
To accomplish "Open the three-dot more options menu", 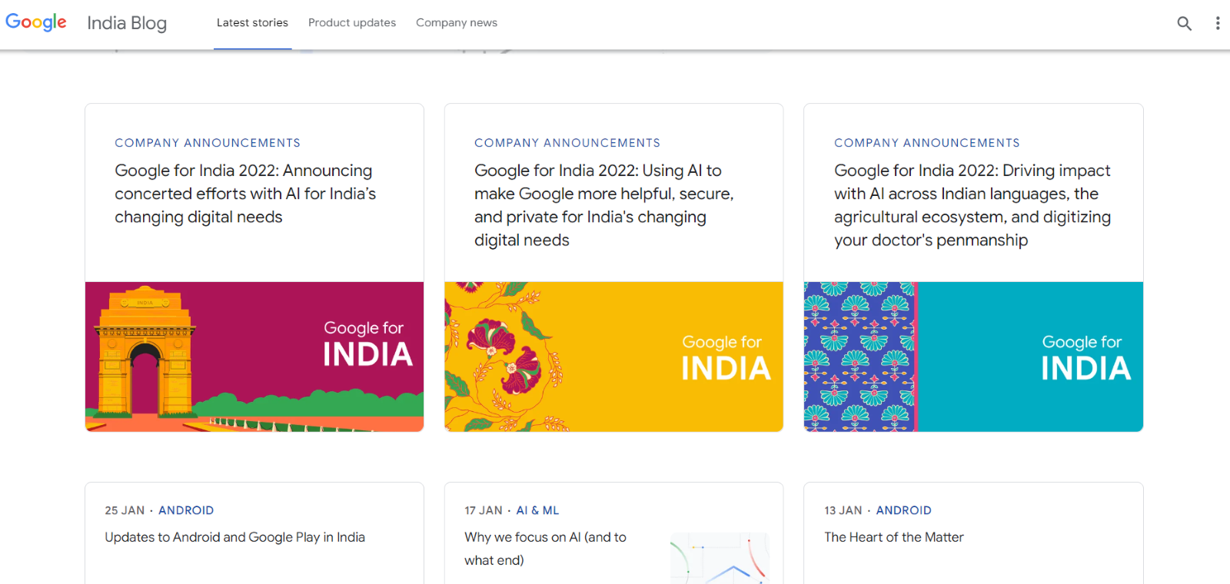I will (x=1218, y=23).
